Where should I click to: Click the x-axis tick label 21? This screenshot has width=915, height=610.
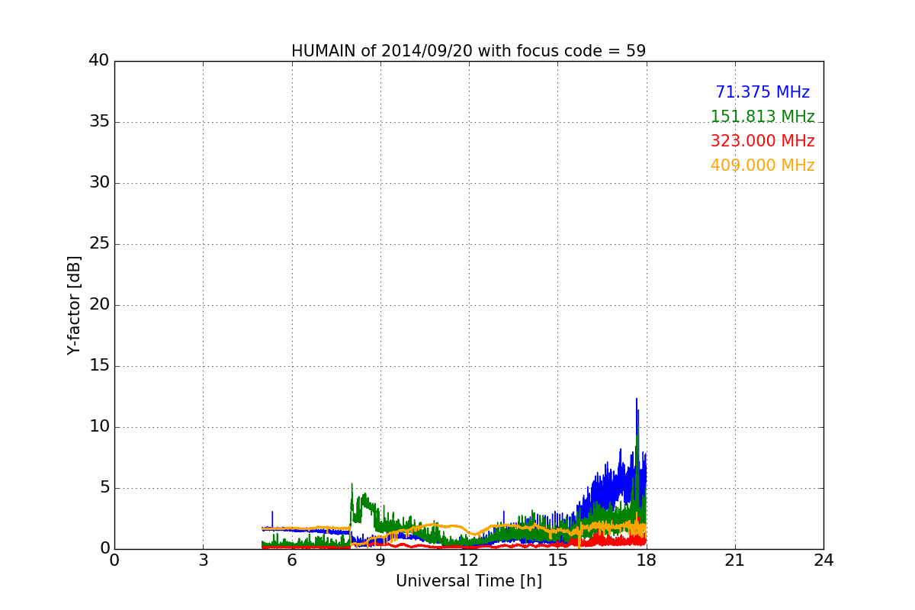[x=735, y=560]
